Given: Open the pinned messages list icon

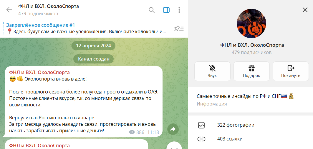Looking at the screenshot, I should [179, 29].
